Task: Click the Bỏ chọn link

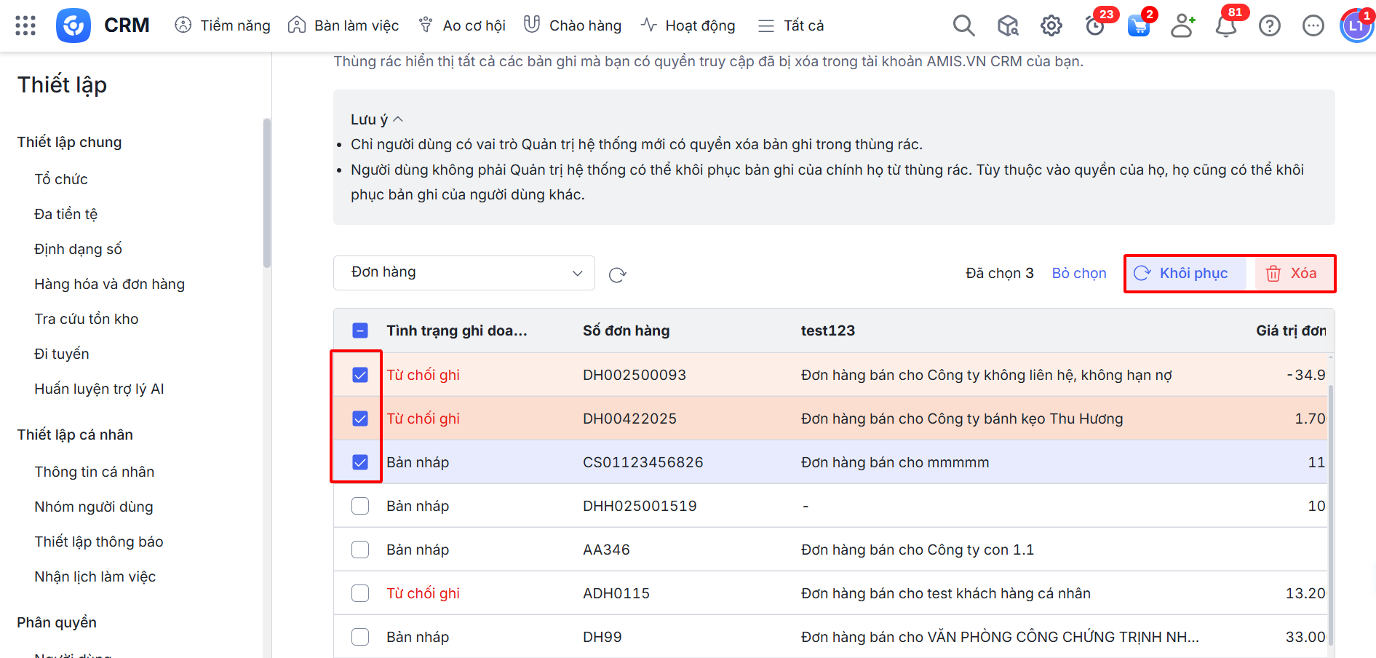Action: [x=1078, y=274]
